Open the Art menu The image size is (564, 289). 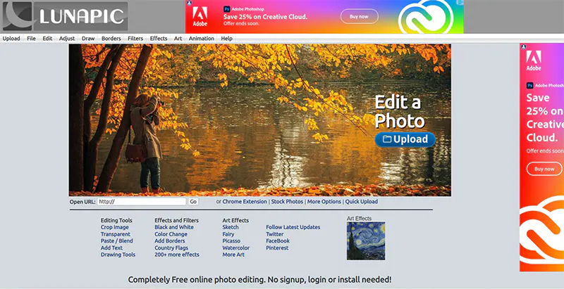point(178,39)
